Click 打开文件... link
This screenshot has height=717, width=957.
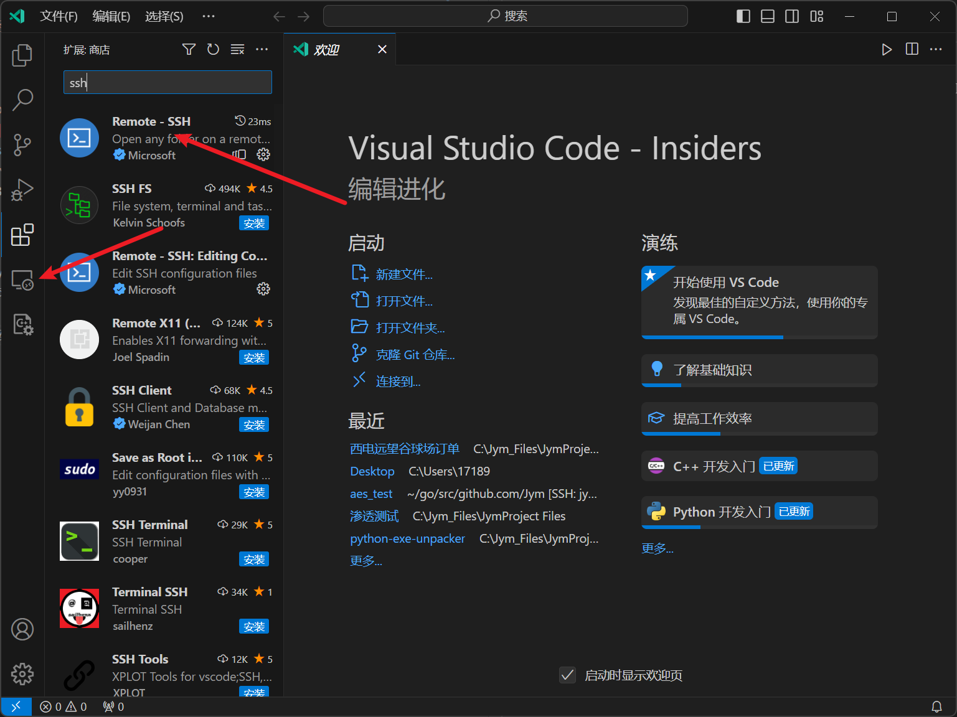[404, 301]
